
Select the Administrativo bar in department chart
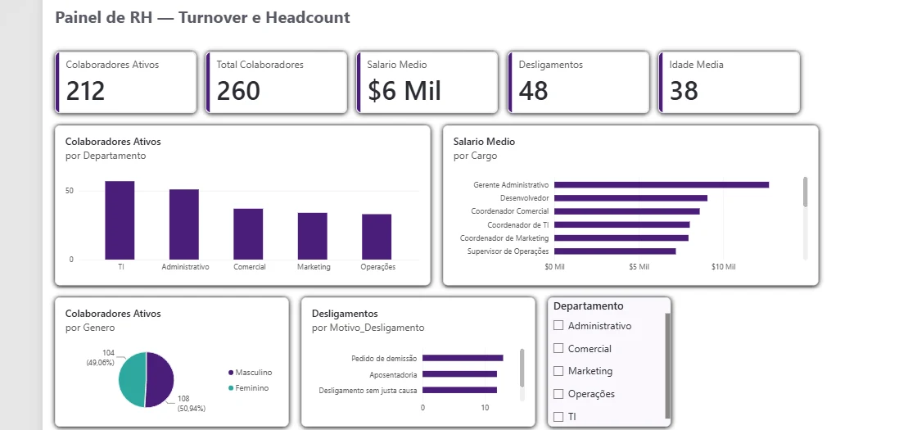pos(184,224)
